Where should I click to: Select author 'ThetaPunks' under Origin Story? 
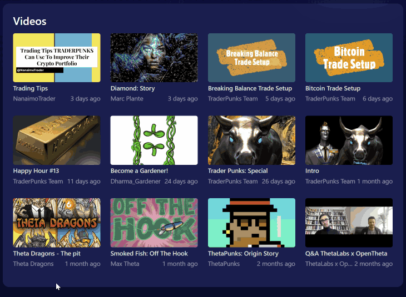[224, 264]
